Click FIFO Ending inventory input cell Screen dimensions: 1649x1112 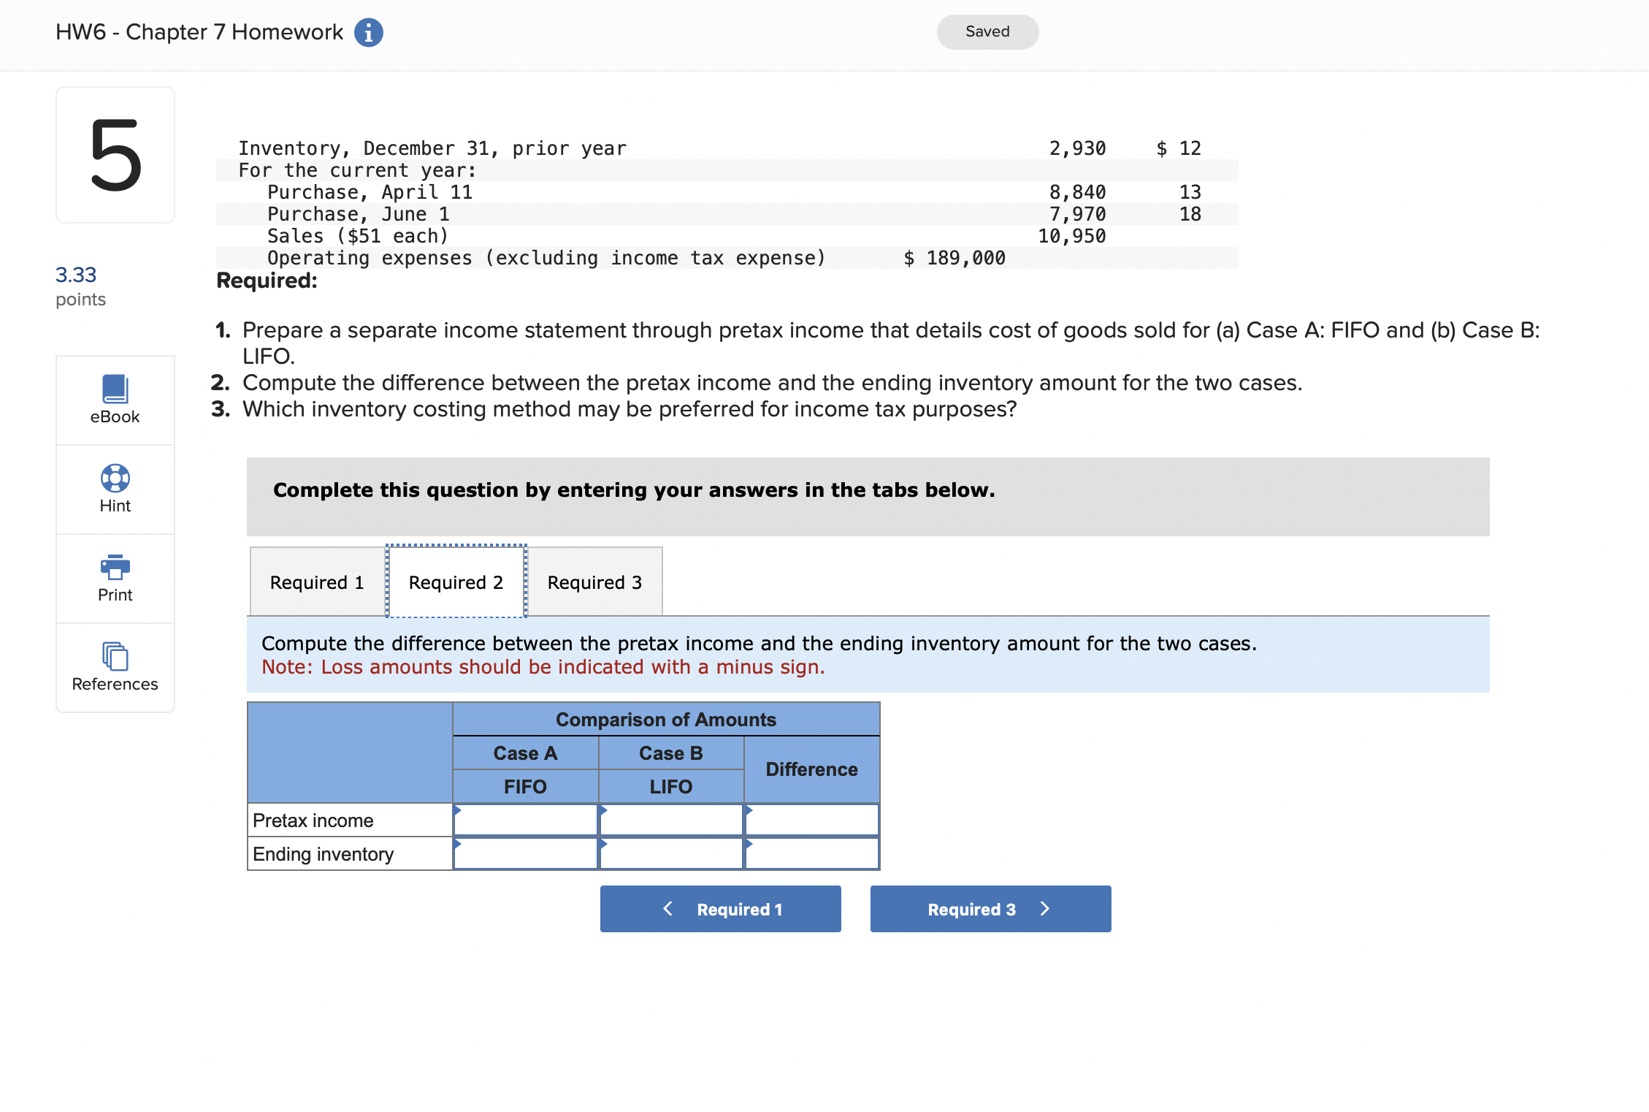tap(525, 854)
